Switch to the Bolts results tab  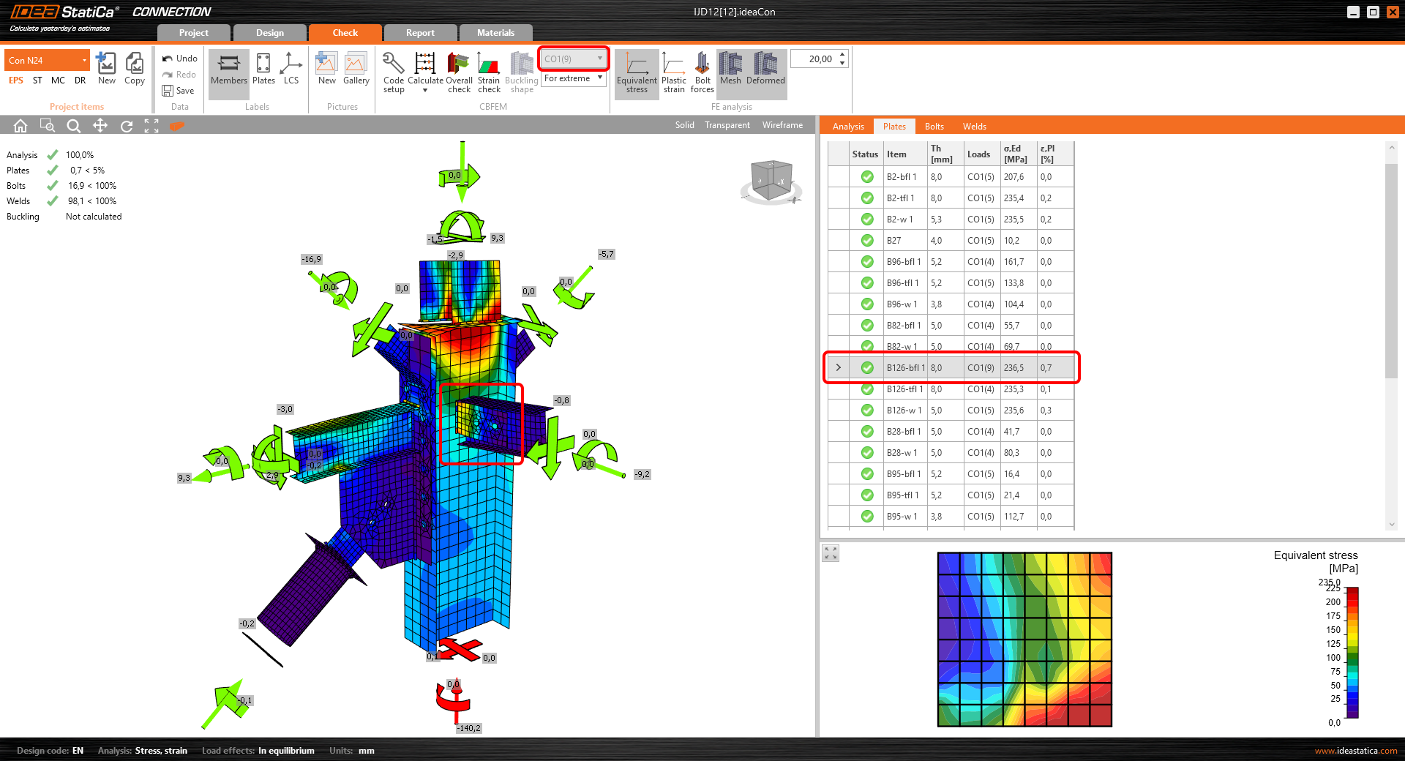[934, 127]
